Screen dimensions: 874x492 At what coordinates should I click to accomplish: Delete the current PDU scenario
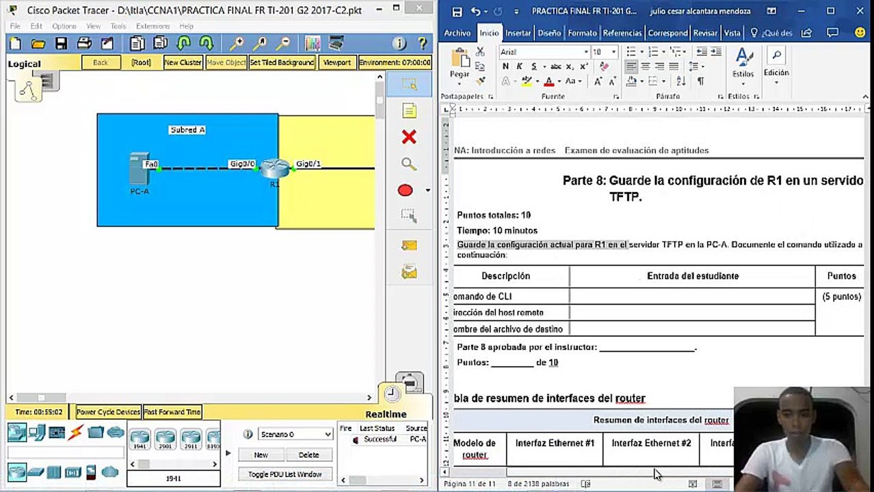tap(308, 454)
